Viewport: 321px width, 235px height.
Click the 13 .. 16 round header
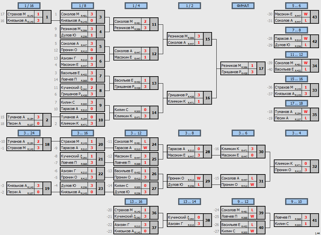[x=136, y=202]
